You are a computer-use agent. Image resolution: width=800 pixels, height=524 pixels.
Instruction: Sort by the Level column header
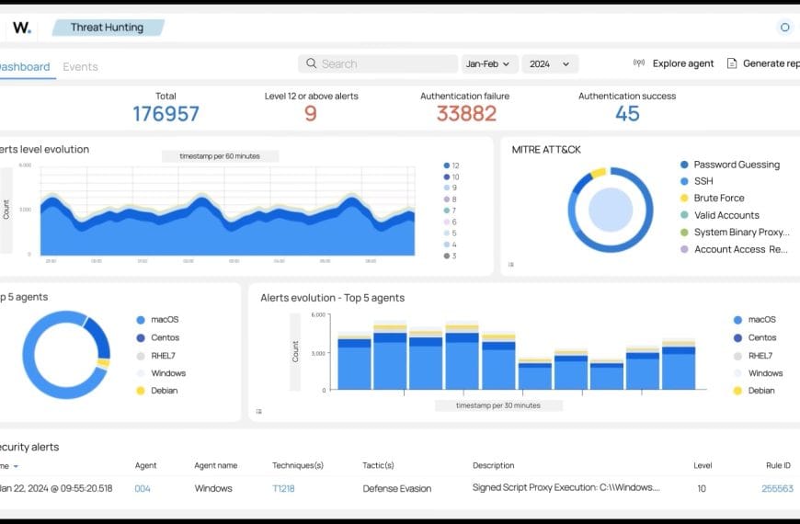[x=703, y=465]
